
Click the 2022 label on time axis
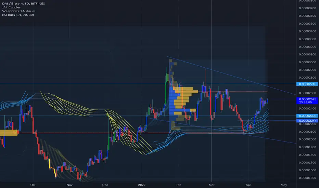pos(142,185)
